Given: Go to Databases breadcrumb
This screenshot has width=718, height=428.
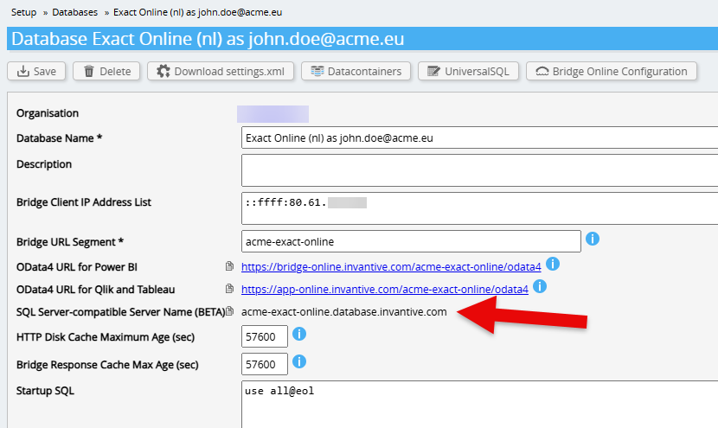Looking at the screenshot, I should tap(74, 12).
